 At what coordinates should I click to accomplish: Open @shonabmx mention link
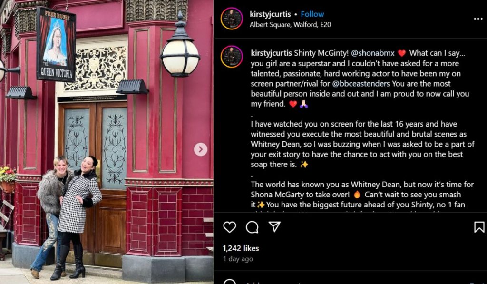pyautogui.click(x=373, y=53)
